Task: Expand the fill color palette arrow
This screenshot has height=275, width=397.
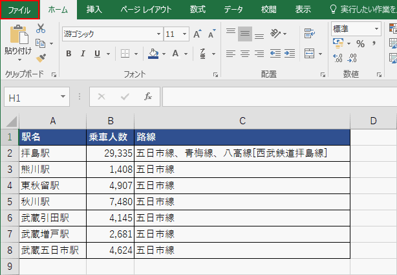Action: 164,54
